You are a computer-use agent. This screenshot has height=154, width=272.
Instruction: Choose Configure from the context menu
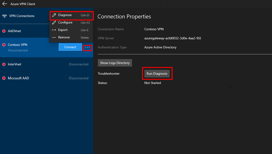(x=71, y=23)
